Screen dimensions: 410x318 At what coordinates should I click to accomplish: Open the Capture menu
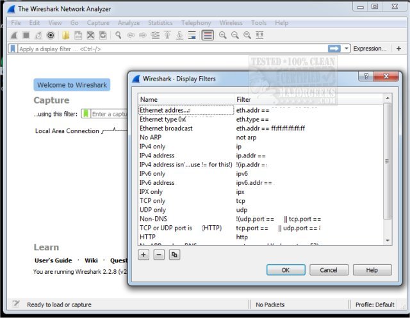(x=98, y=23)
